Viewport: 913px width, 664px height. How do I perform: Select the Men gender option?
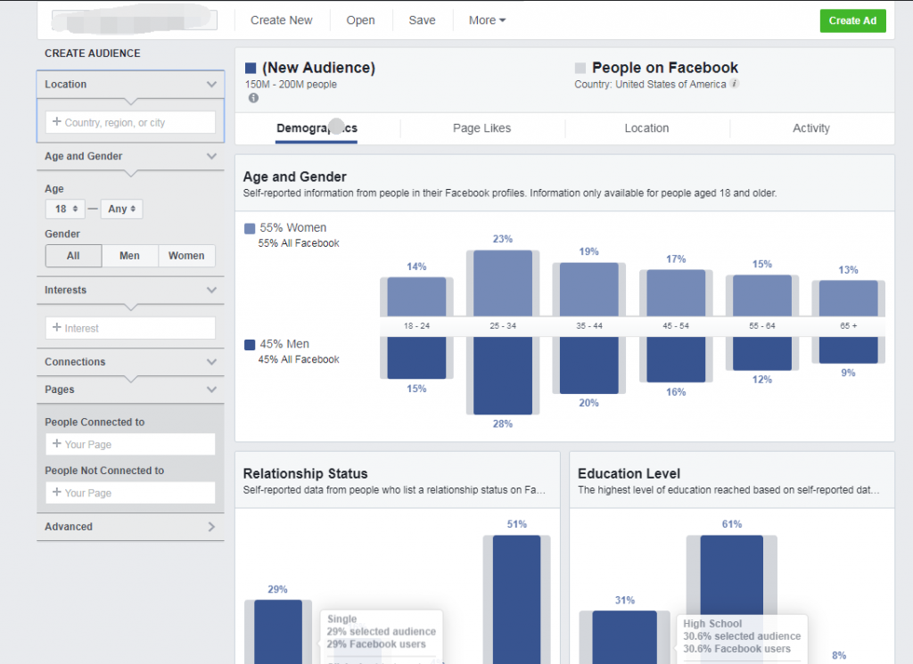130,256
